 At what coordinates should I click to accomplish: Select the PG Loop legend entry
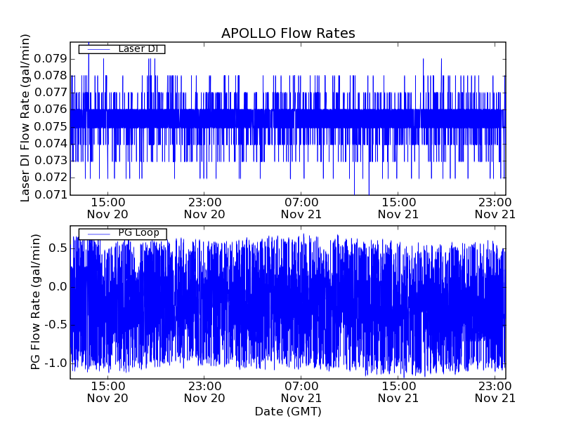tap(122, 234)
